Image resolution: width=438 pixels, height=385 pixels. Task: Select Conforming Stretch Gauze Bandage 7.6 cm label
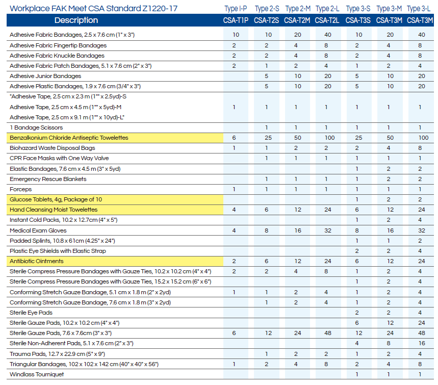[x=90, y=302]
